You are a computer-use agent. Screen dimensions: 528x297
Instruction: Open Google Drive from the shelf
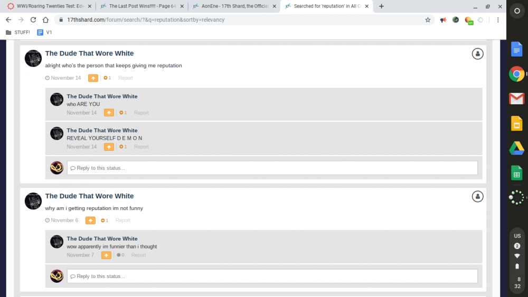click(516, 148)
